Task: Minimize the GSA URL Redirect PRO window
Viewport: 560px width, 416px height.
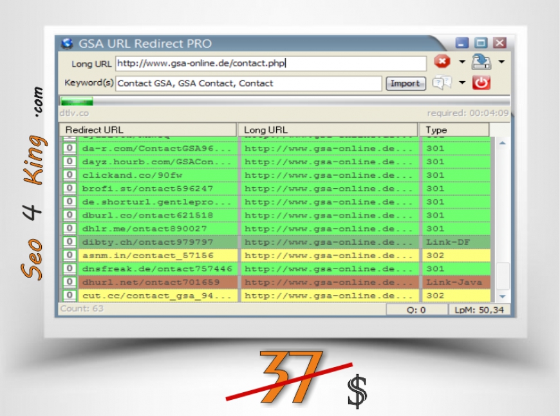Action: click(462, 43)
